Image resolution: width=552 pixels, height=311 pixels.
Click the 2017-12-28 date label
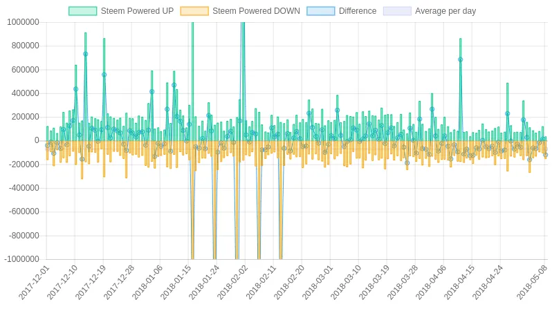pos(120,283)
